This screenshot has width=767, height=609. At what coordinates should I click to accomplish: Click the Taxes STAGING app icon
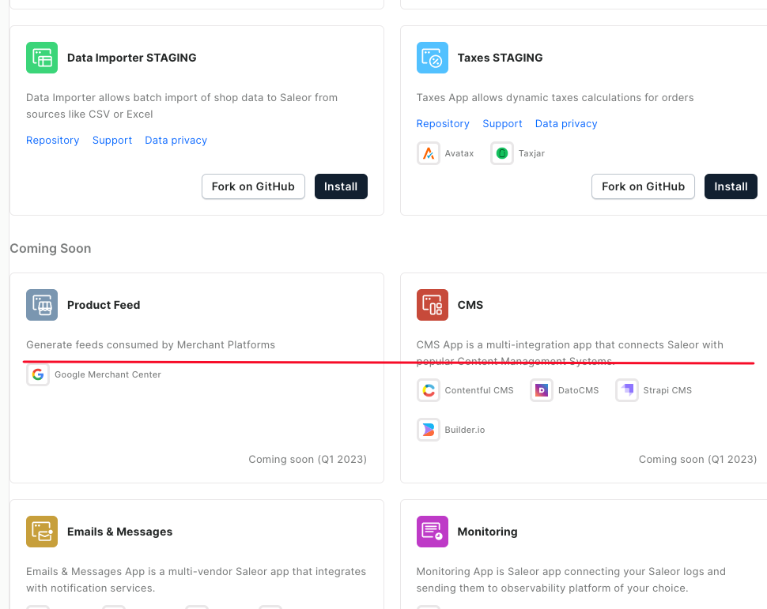pyautogui.click(x=432, y=57)
